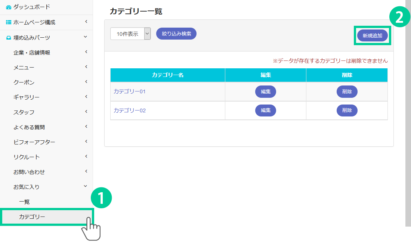Select the カテゴリー sidebar item
Screen dimensions: 411x246
[32, 217]
